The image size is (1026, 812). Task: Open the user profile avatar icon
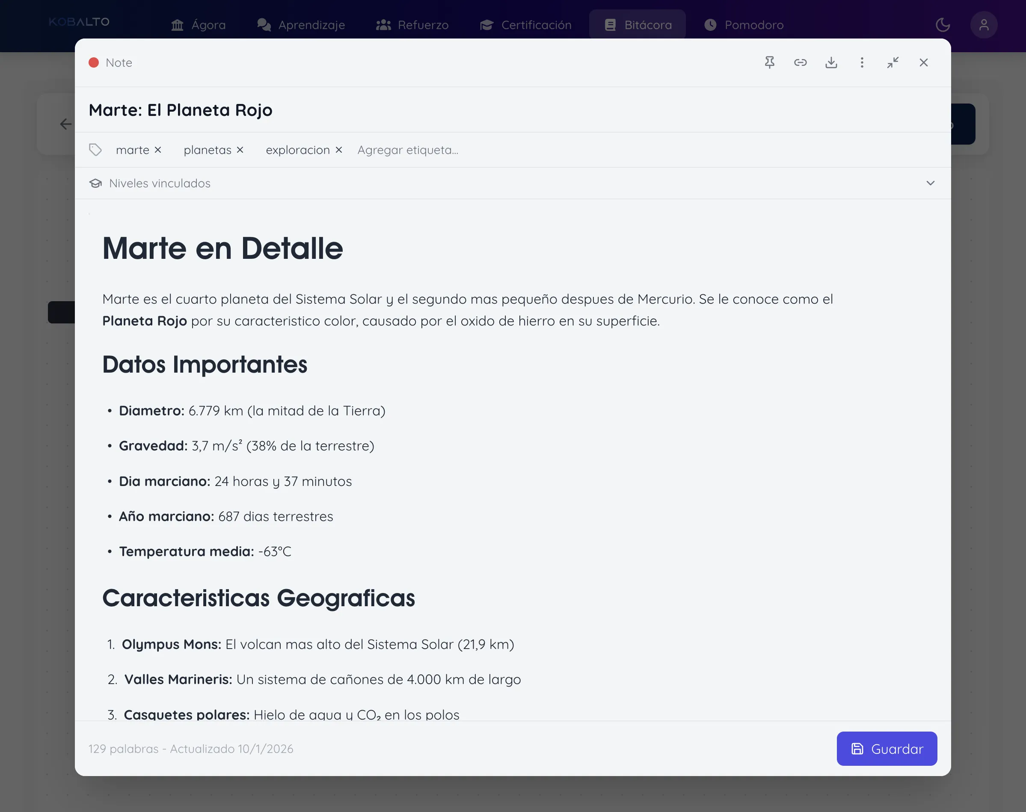pyautogui.click(x=983, y=25)
